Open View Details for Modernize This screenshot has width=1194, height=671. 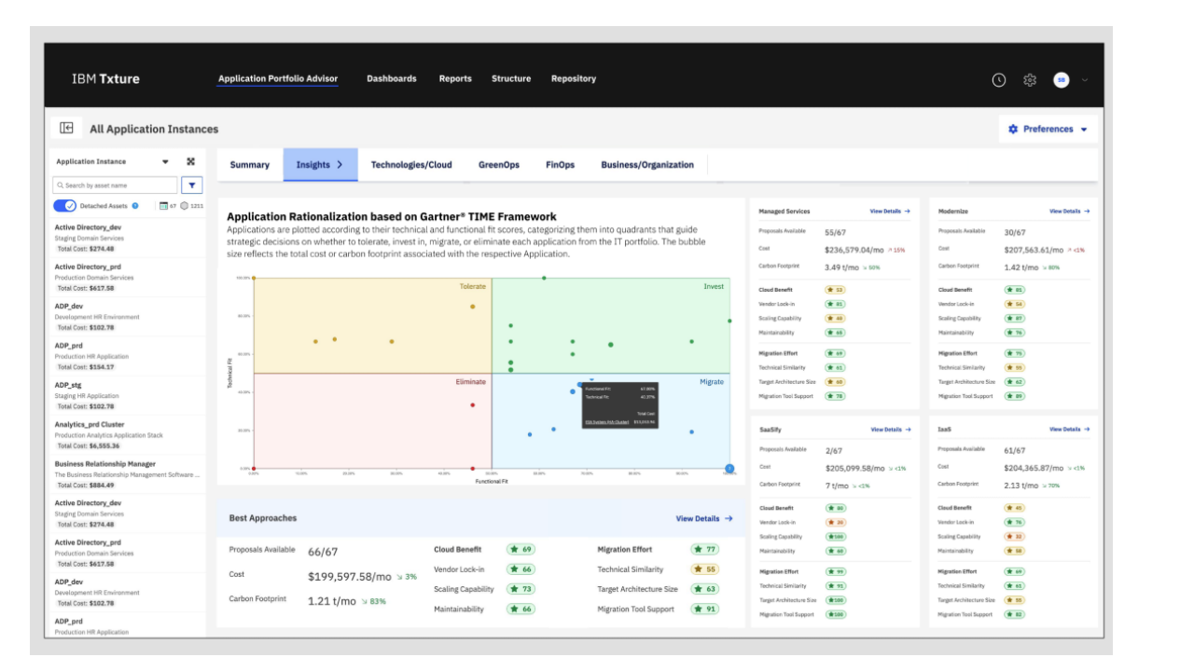click(x=1069, y=212)
